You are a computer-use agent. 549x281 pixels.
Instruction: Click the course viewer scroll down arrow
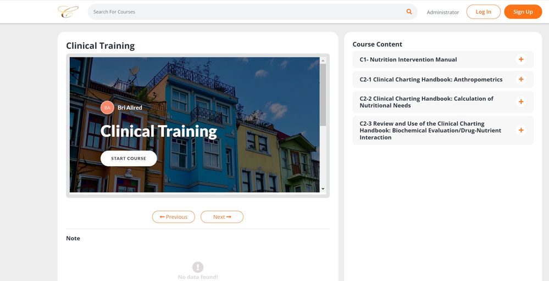tap(323, 189)
